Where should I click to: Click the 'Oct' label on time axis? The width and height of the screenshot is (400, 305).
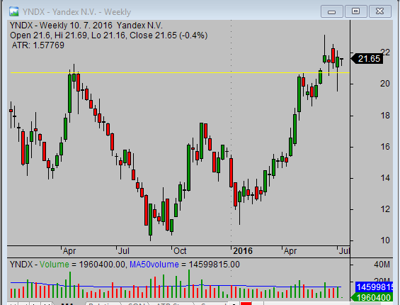coord(180,251)
